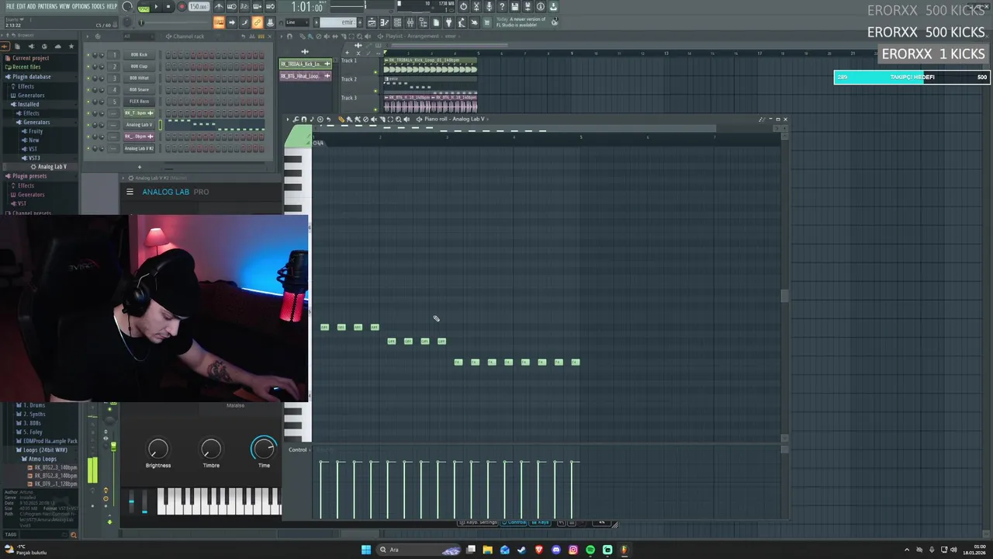The image size is (993, 559).
Task: Click the Ara search box on taskbar
Action: (419, 550)
